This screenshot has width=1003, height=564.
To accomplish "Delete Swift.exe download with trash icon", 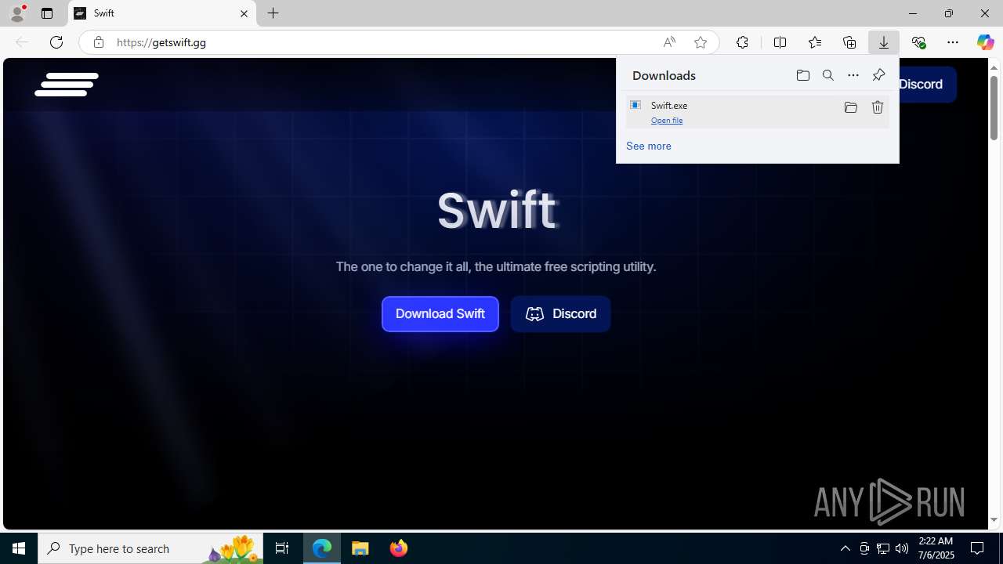I will 878,107.
